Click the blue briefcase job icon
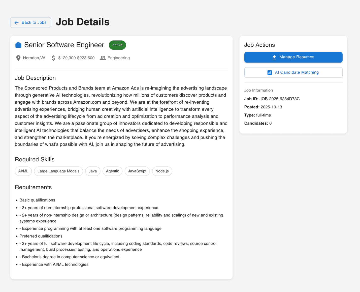 pyautogui.click(x=18, y=45)
